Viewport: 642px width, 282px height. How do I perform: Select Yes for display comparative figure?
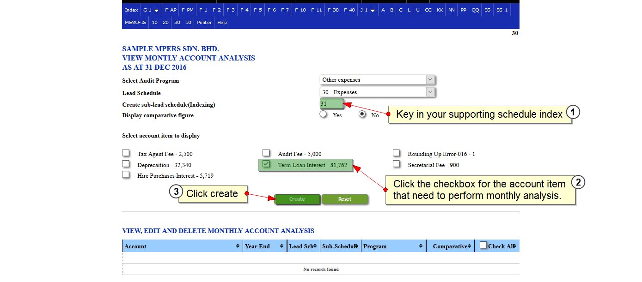(x=324, y=114)
